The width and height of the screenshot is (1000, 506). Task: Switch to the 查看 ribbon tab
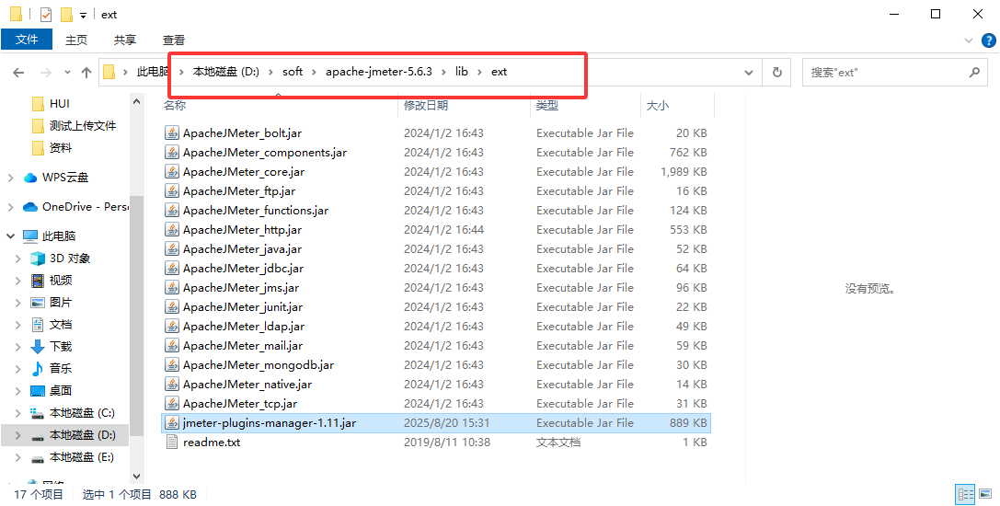click(x=174, y=40)
